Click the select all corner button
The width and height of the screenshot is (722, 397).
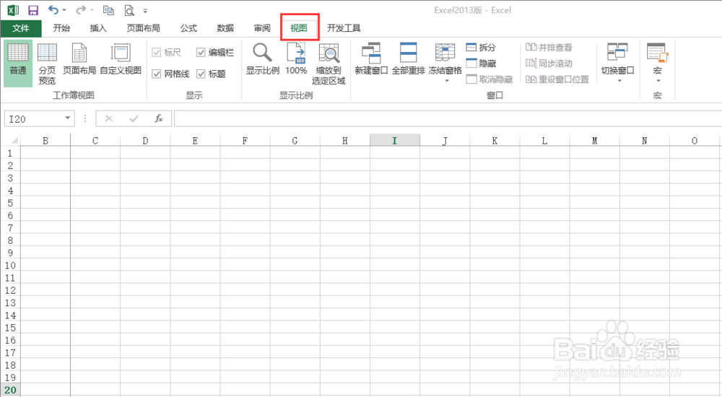(x=11, y=141)
